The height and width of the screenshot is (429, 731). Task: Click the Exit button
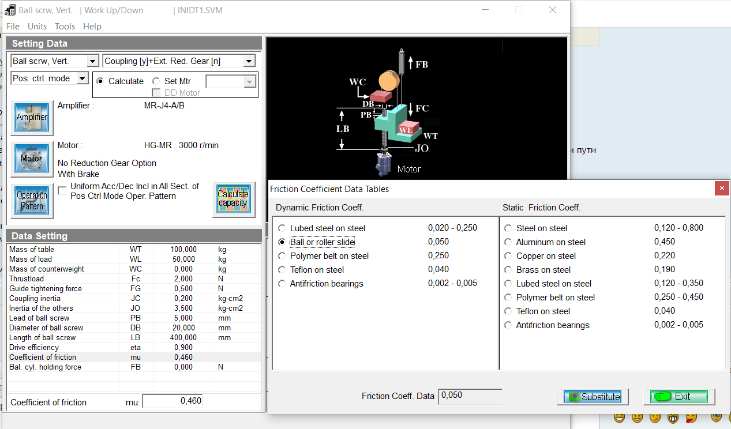click(x=679, y=397)
